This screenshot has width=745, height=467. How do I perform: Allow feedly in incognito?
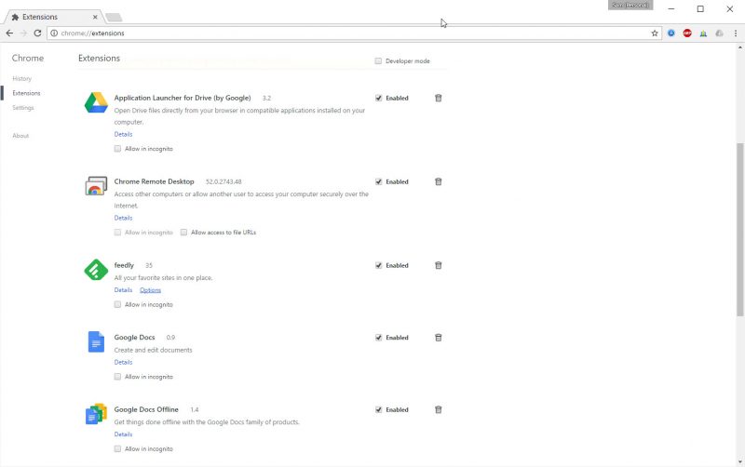pos(117,304)
